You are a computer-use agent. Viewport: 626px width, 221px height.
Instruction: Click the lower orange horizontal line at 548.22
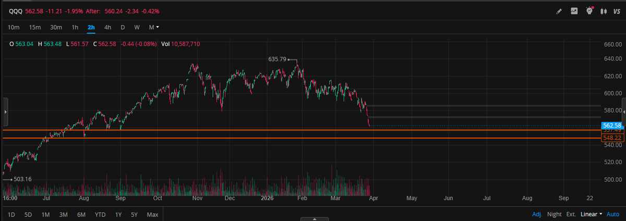point(302,138)
